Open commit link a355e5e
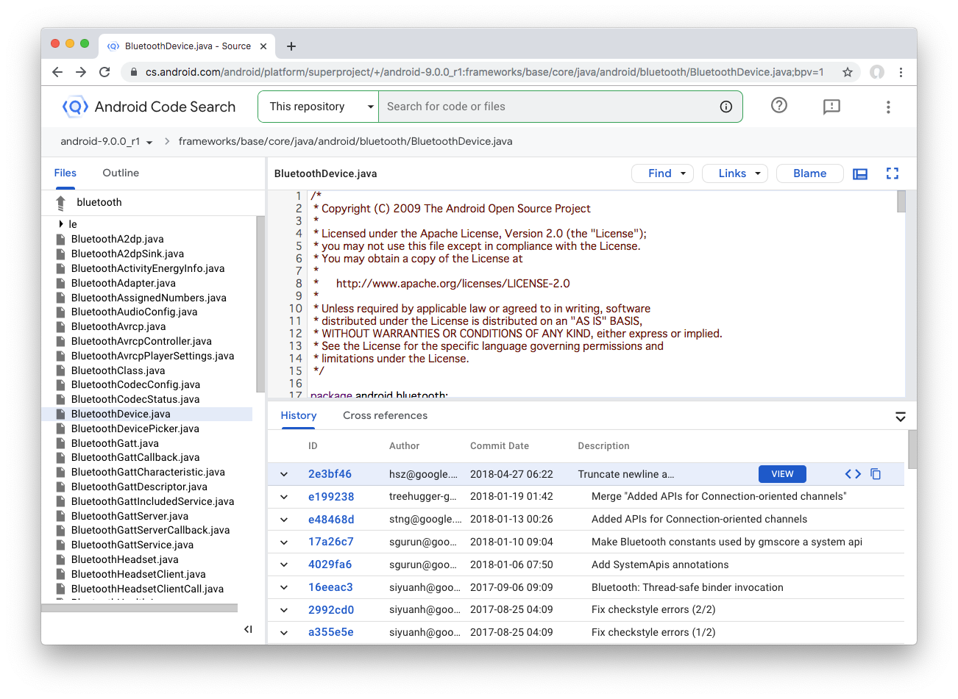 click(331, 632)
